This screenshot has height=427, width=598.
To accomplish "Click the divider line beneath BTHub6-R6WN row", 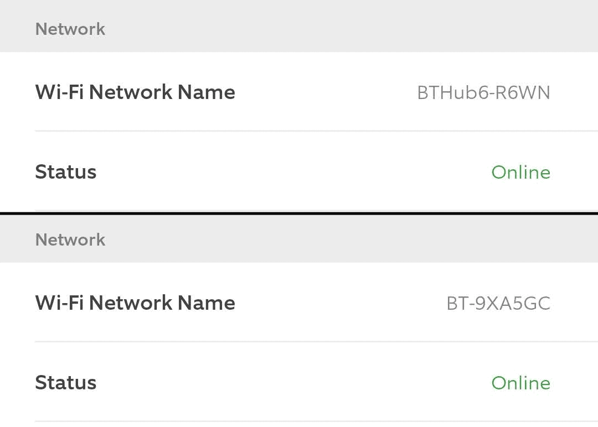I will [317, 131].
